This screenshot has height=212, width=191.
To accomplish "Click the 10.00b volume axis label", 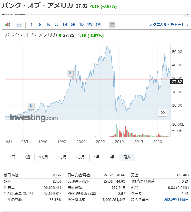I will [178, 125].
